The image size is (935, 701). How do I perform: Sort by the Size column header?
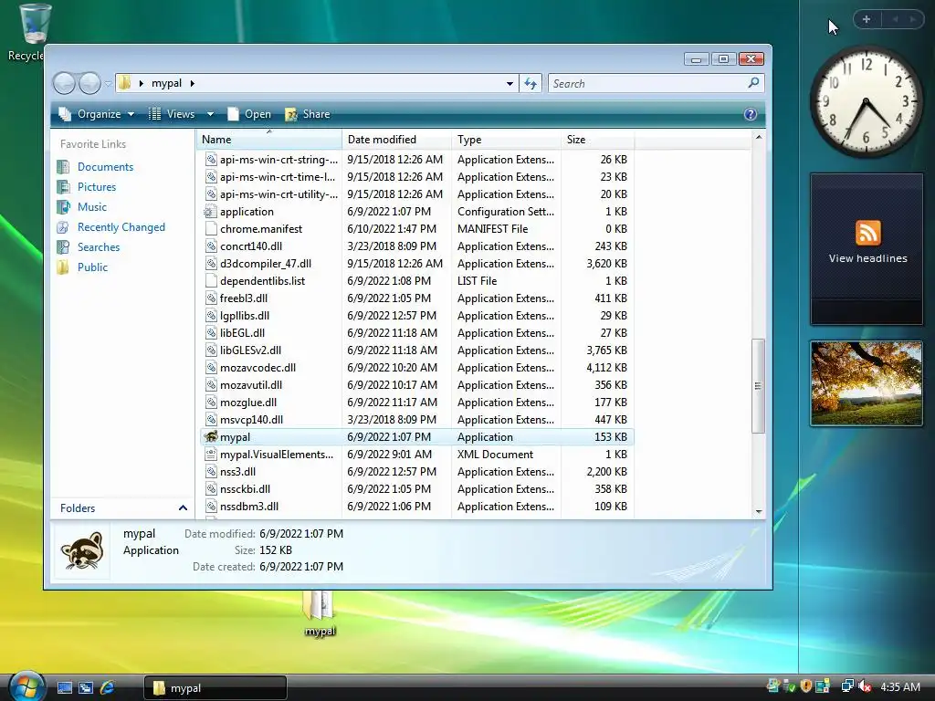[x=597, y=140]
